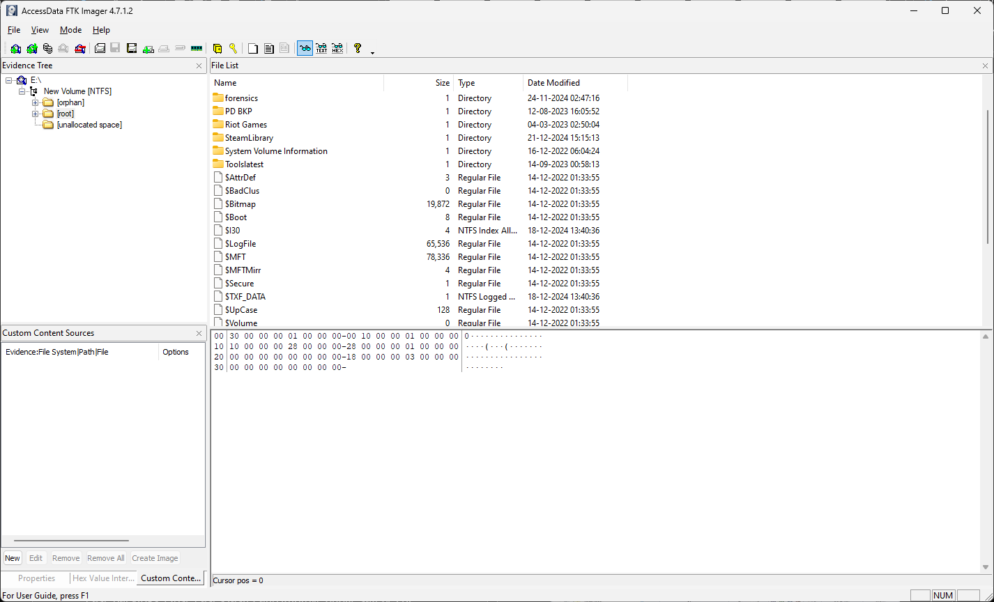Toggle the view files as HEX icon
994x602 pixels.
(337, 49)
